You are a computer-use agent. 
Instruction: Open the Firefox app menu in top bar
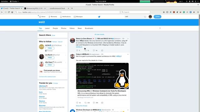pyautogui.click(x=14, y=1)
